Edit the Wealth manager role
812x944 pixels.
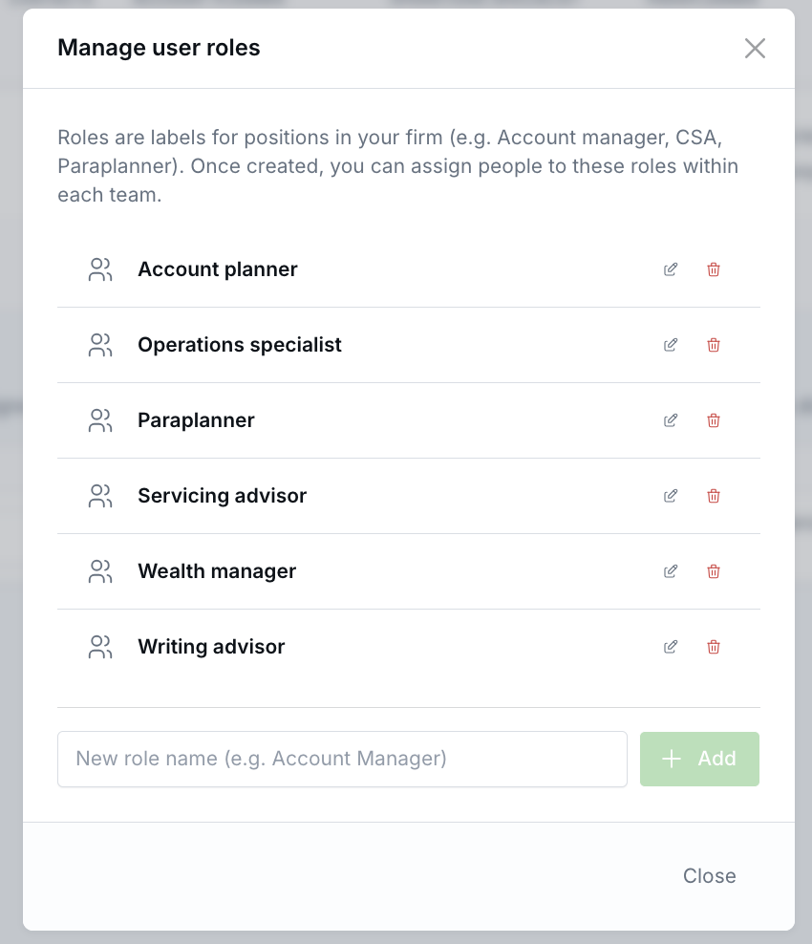(670, 570)
